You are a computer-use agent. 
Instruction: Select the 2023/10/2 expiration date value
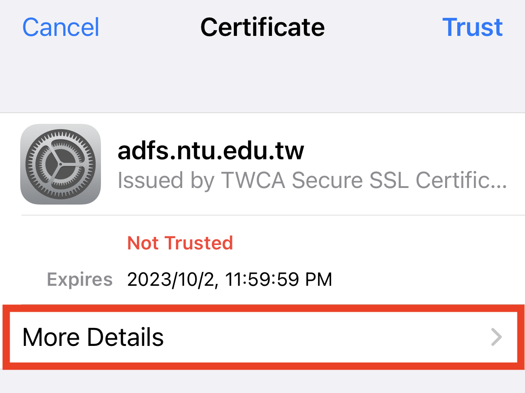pyautogui.click(x=173, y=279)
